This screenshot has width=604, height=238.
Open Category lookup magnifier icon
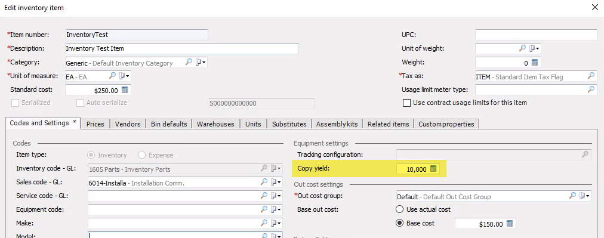pos(189,62)
